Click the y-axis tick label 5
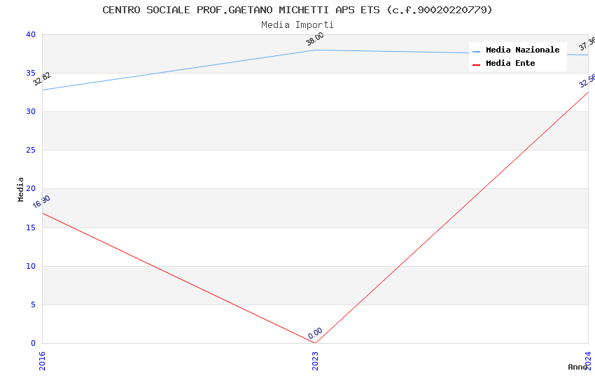Image resolution: width=595 pixels, height=385 pixels. pyautogui.click(x=34, y=304)
